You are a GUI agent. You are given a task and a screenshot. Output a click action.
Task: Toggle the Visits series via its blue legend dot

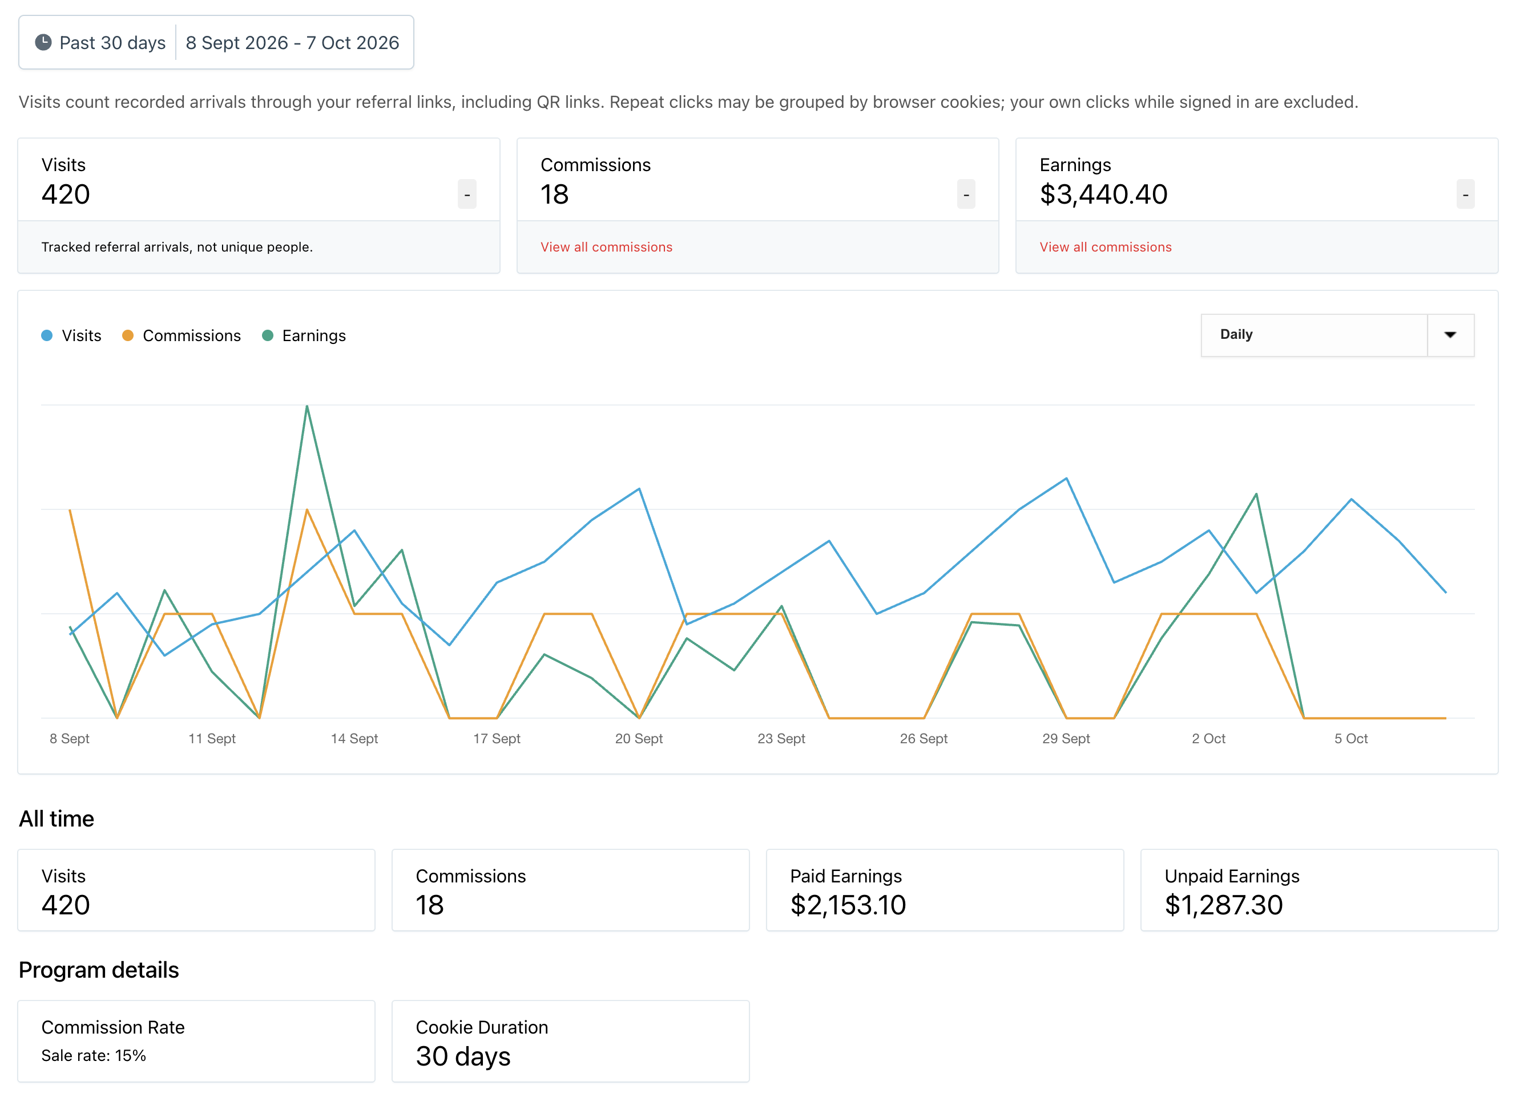pos(47,335)
